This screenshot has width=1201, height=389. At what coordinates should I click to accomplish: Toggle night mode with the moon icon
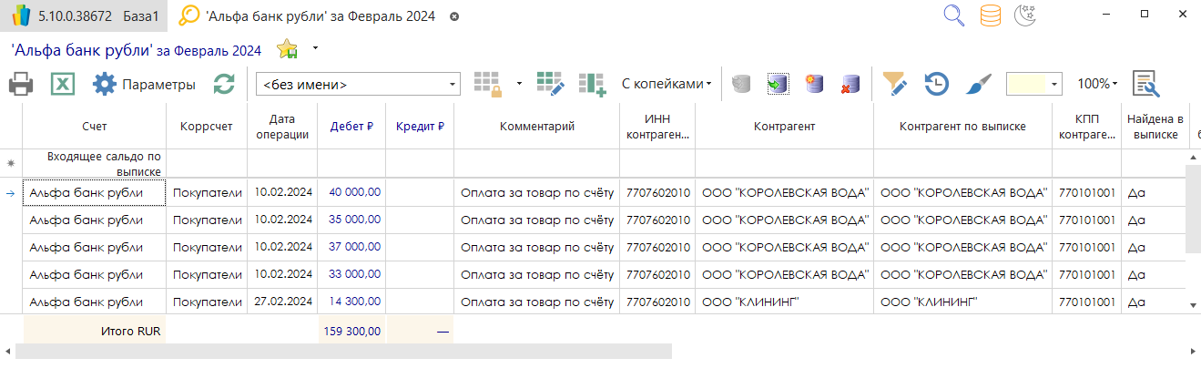(1026, 15)
